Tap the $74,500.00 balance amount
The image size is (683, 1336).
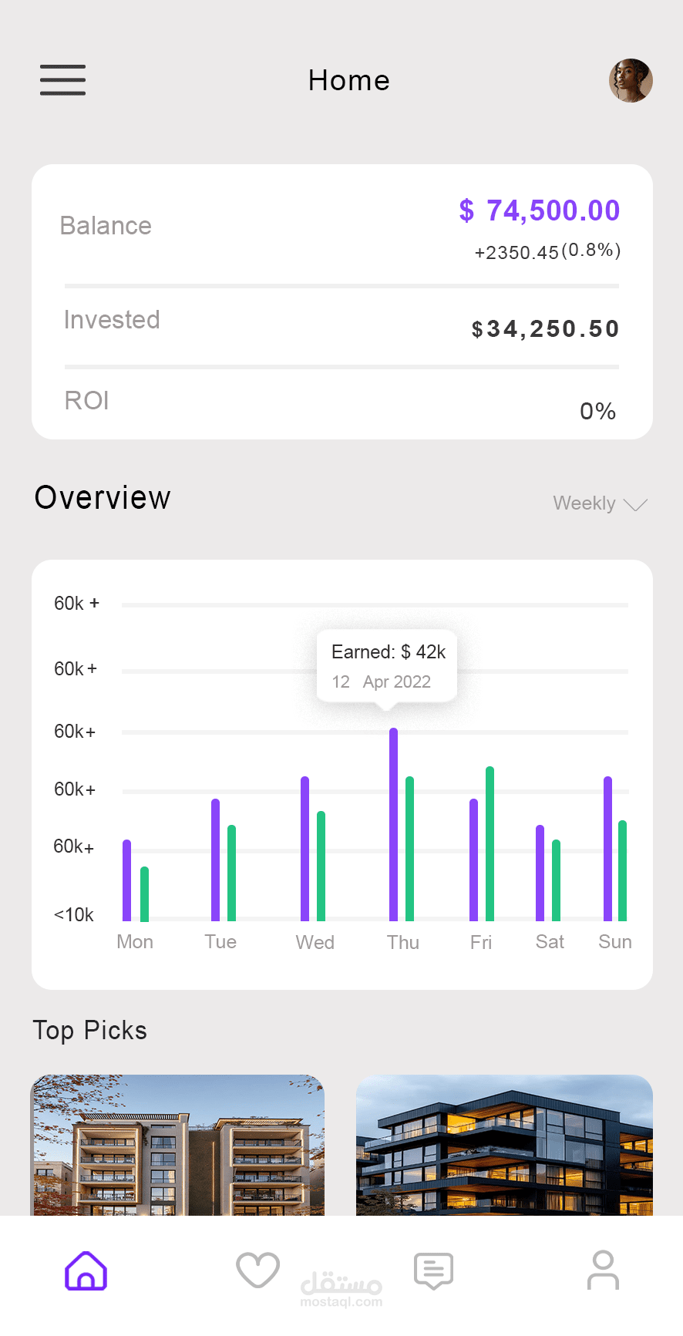540,210
